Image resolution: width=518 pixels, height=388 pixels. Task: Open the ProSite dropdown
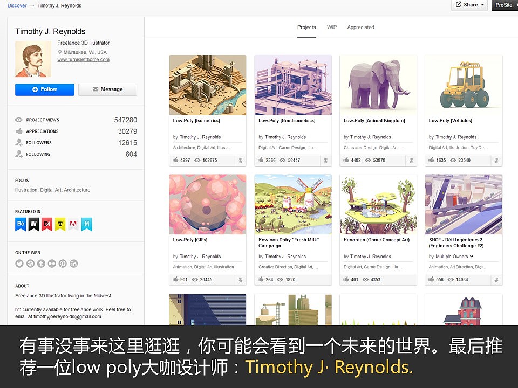click(x=503, y=5)
